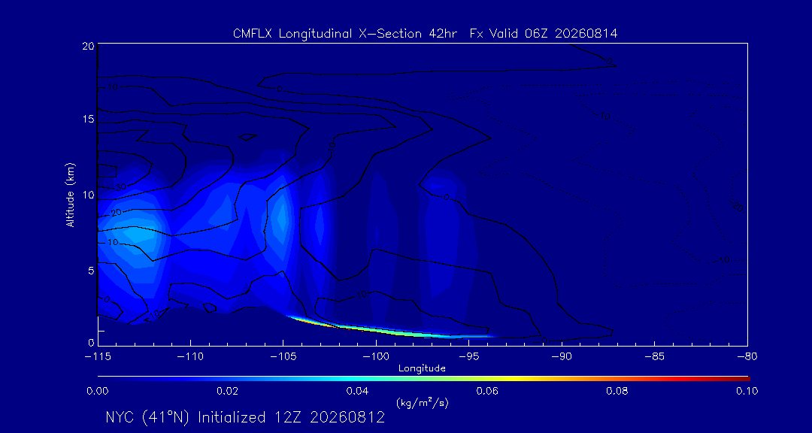Screen dimensions: 812x433
Task: Click the 0 contour label near top right
Action: click(610, 61)
